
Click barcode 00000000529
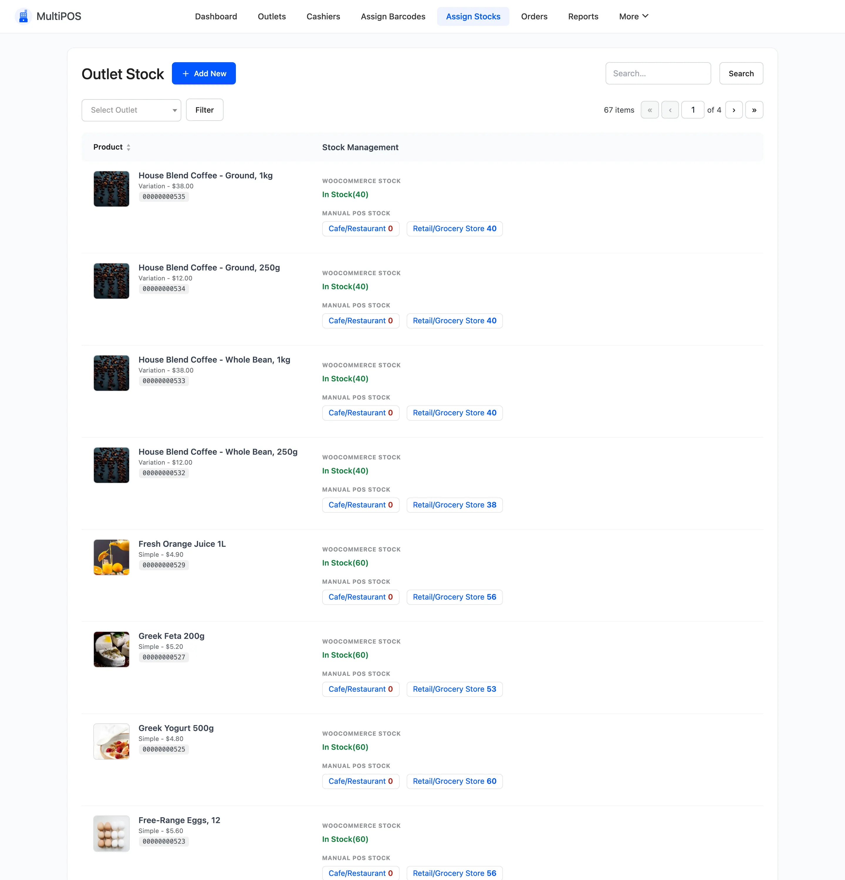pyautogui.click(x=164, y=565)
